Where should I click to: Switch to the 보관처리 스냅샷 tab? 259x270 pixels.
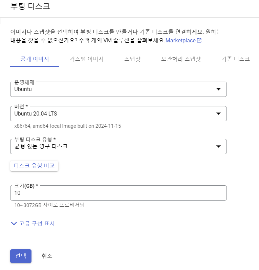(181, 59)
